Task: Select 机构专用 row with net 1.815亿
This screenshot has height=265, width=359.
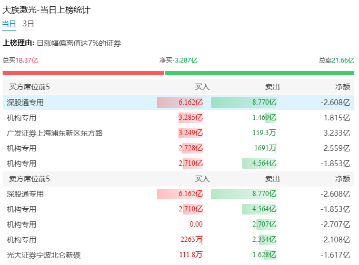Action: 178,118
